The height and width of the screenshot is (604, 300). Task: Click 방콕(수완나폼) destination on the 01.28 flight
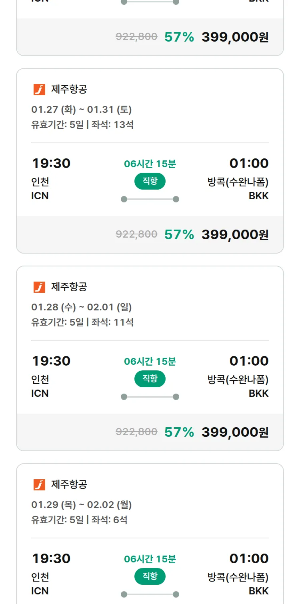[x=238, y=379]
